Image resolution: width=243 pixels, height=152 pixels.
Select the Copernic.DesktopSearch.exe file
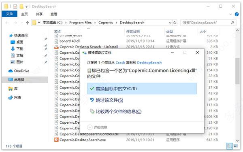pyautogui.click(x=83, y=140)
